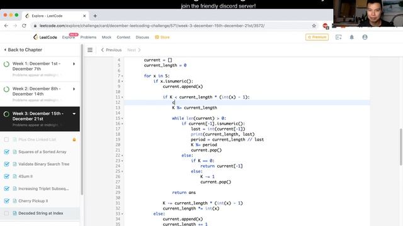Click the Week 1 progress circle icon

6,64
